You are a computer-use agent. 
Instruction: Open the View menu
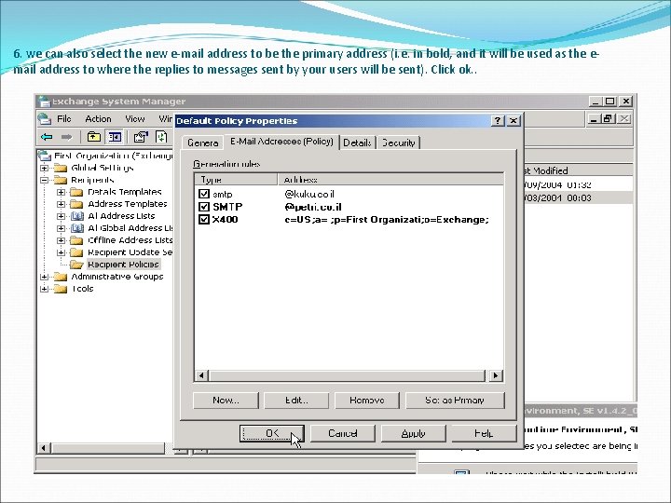(x=135, y=119)
